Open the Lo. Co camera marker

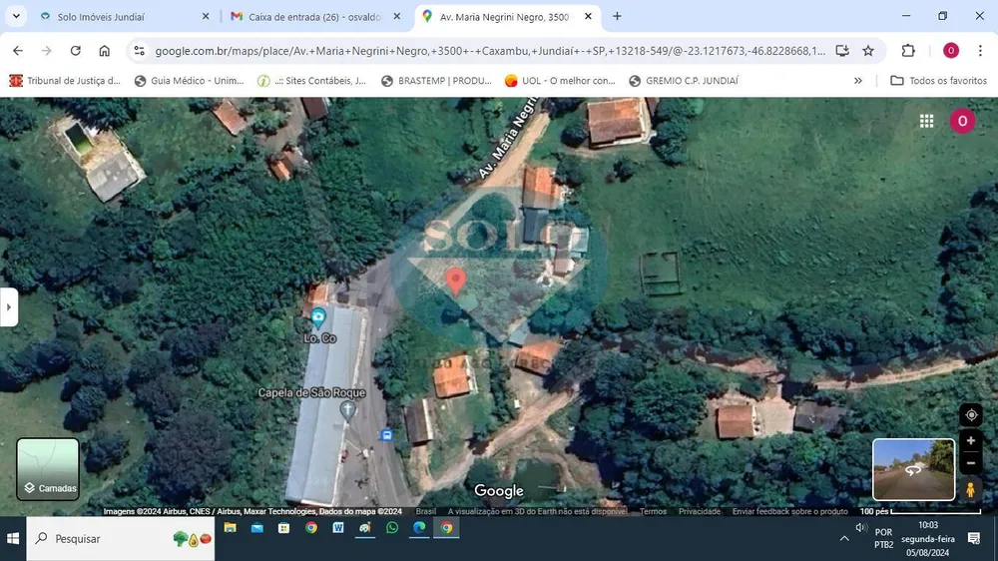coord(318,317)
